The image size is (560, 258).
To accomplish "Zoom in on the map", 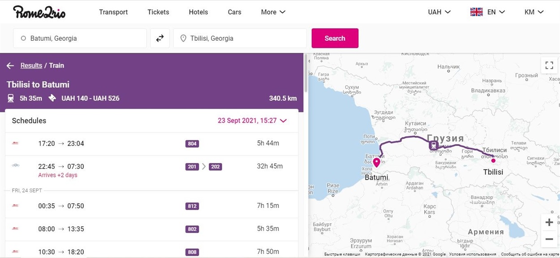I will click(549, 223).
